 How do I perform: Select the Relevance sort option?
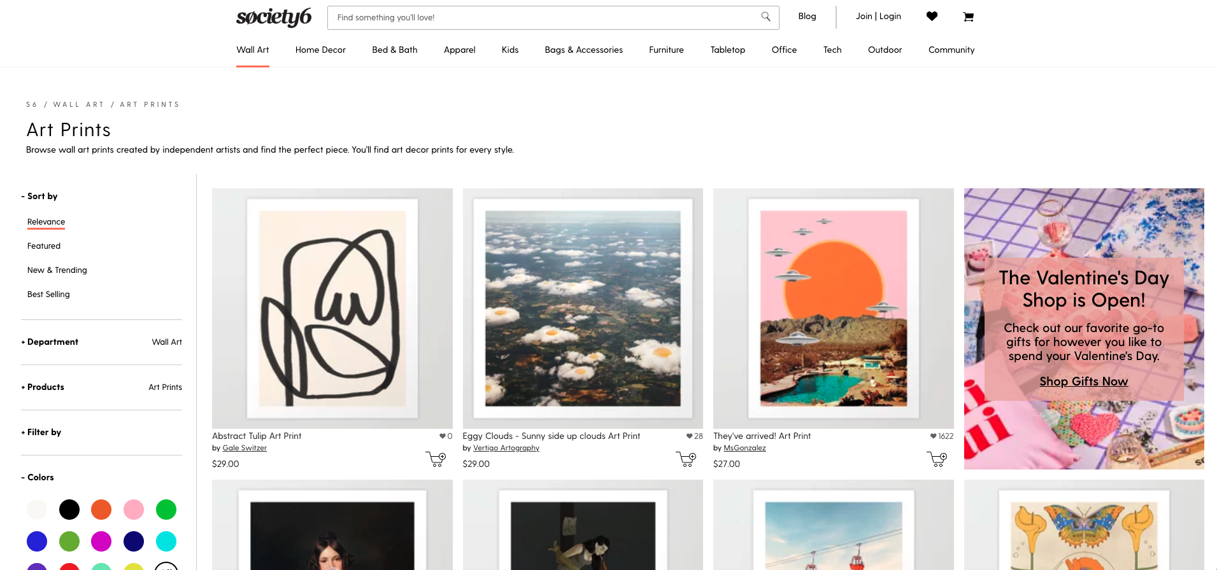click(46, 222)
